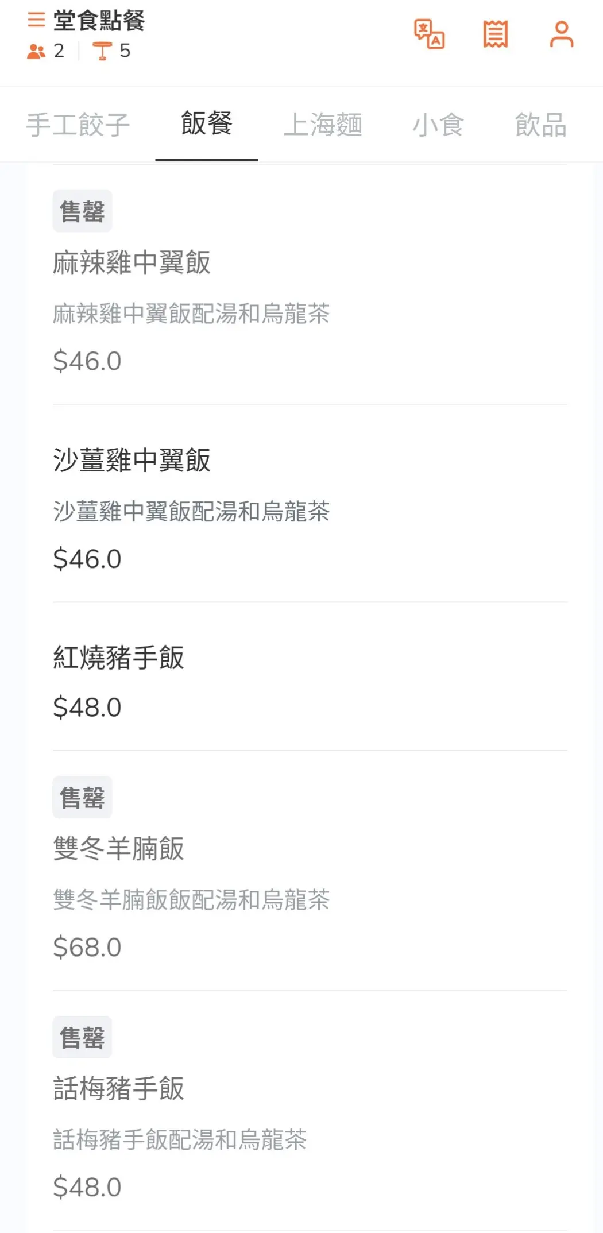Tap the 售罄 badge above 麻辣雞中翼飯
The width and height of the screenshot is (603, 1233).
(82, 211)
